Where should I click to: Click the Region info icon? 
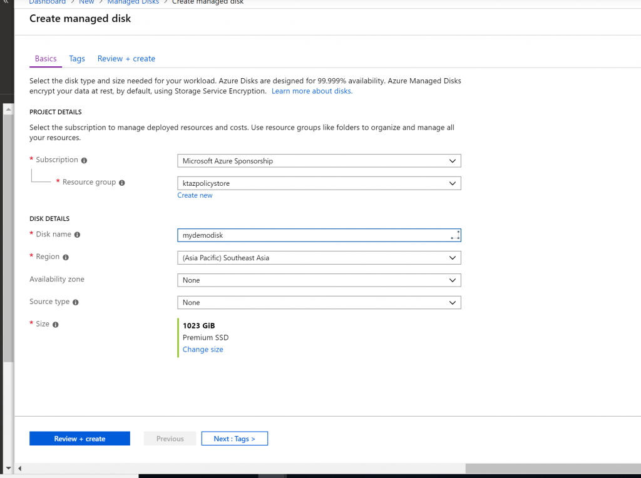click(x=66, y=257)
